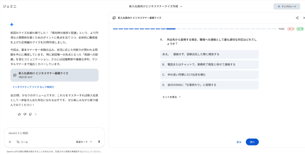
Task: Click the インタラクティブ クイズ なしで再試行 link
Action: 33,87
